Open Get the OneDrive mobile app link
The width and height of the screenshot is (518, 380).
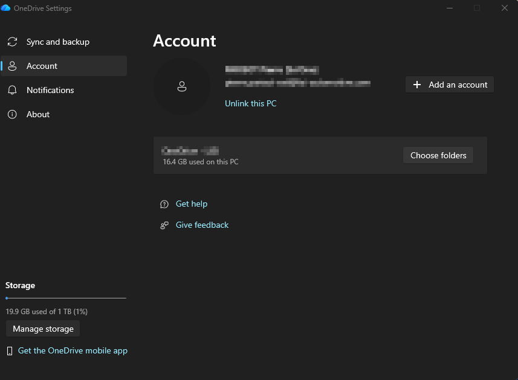[x=73, y=351]
